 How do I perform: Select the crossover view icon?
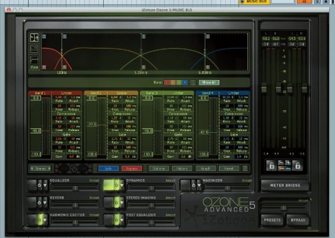pyautogui.click(x=34, y=37)
